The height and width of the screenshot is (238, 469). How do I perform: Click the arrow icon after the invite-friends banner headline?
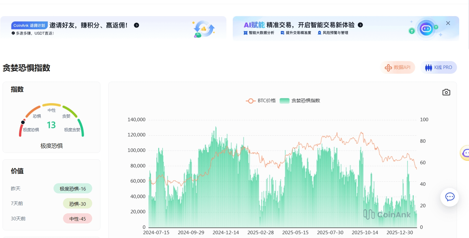pyautogui.click(x=136, y=25)
